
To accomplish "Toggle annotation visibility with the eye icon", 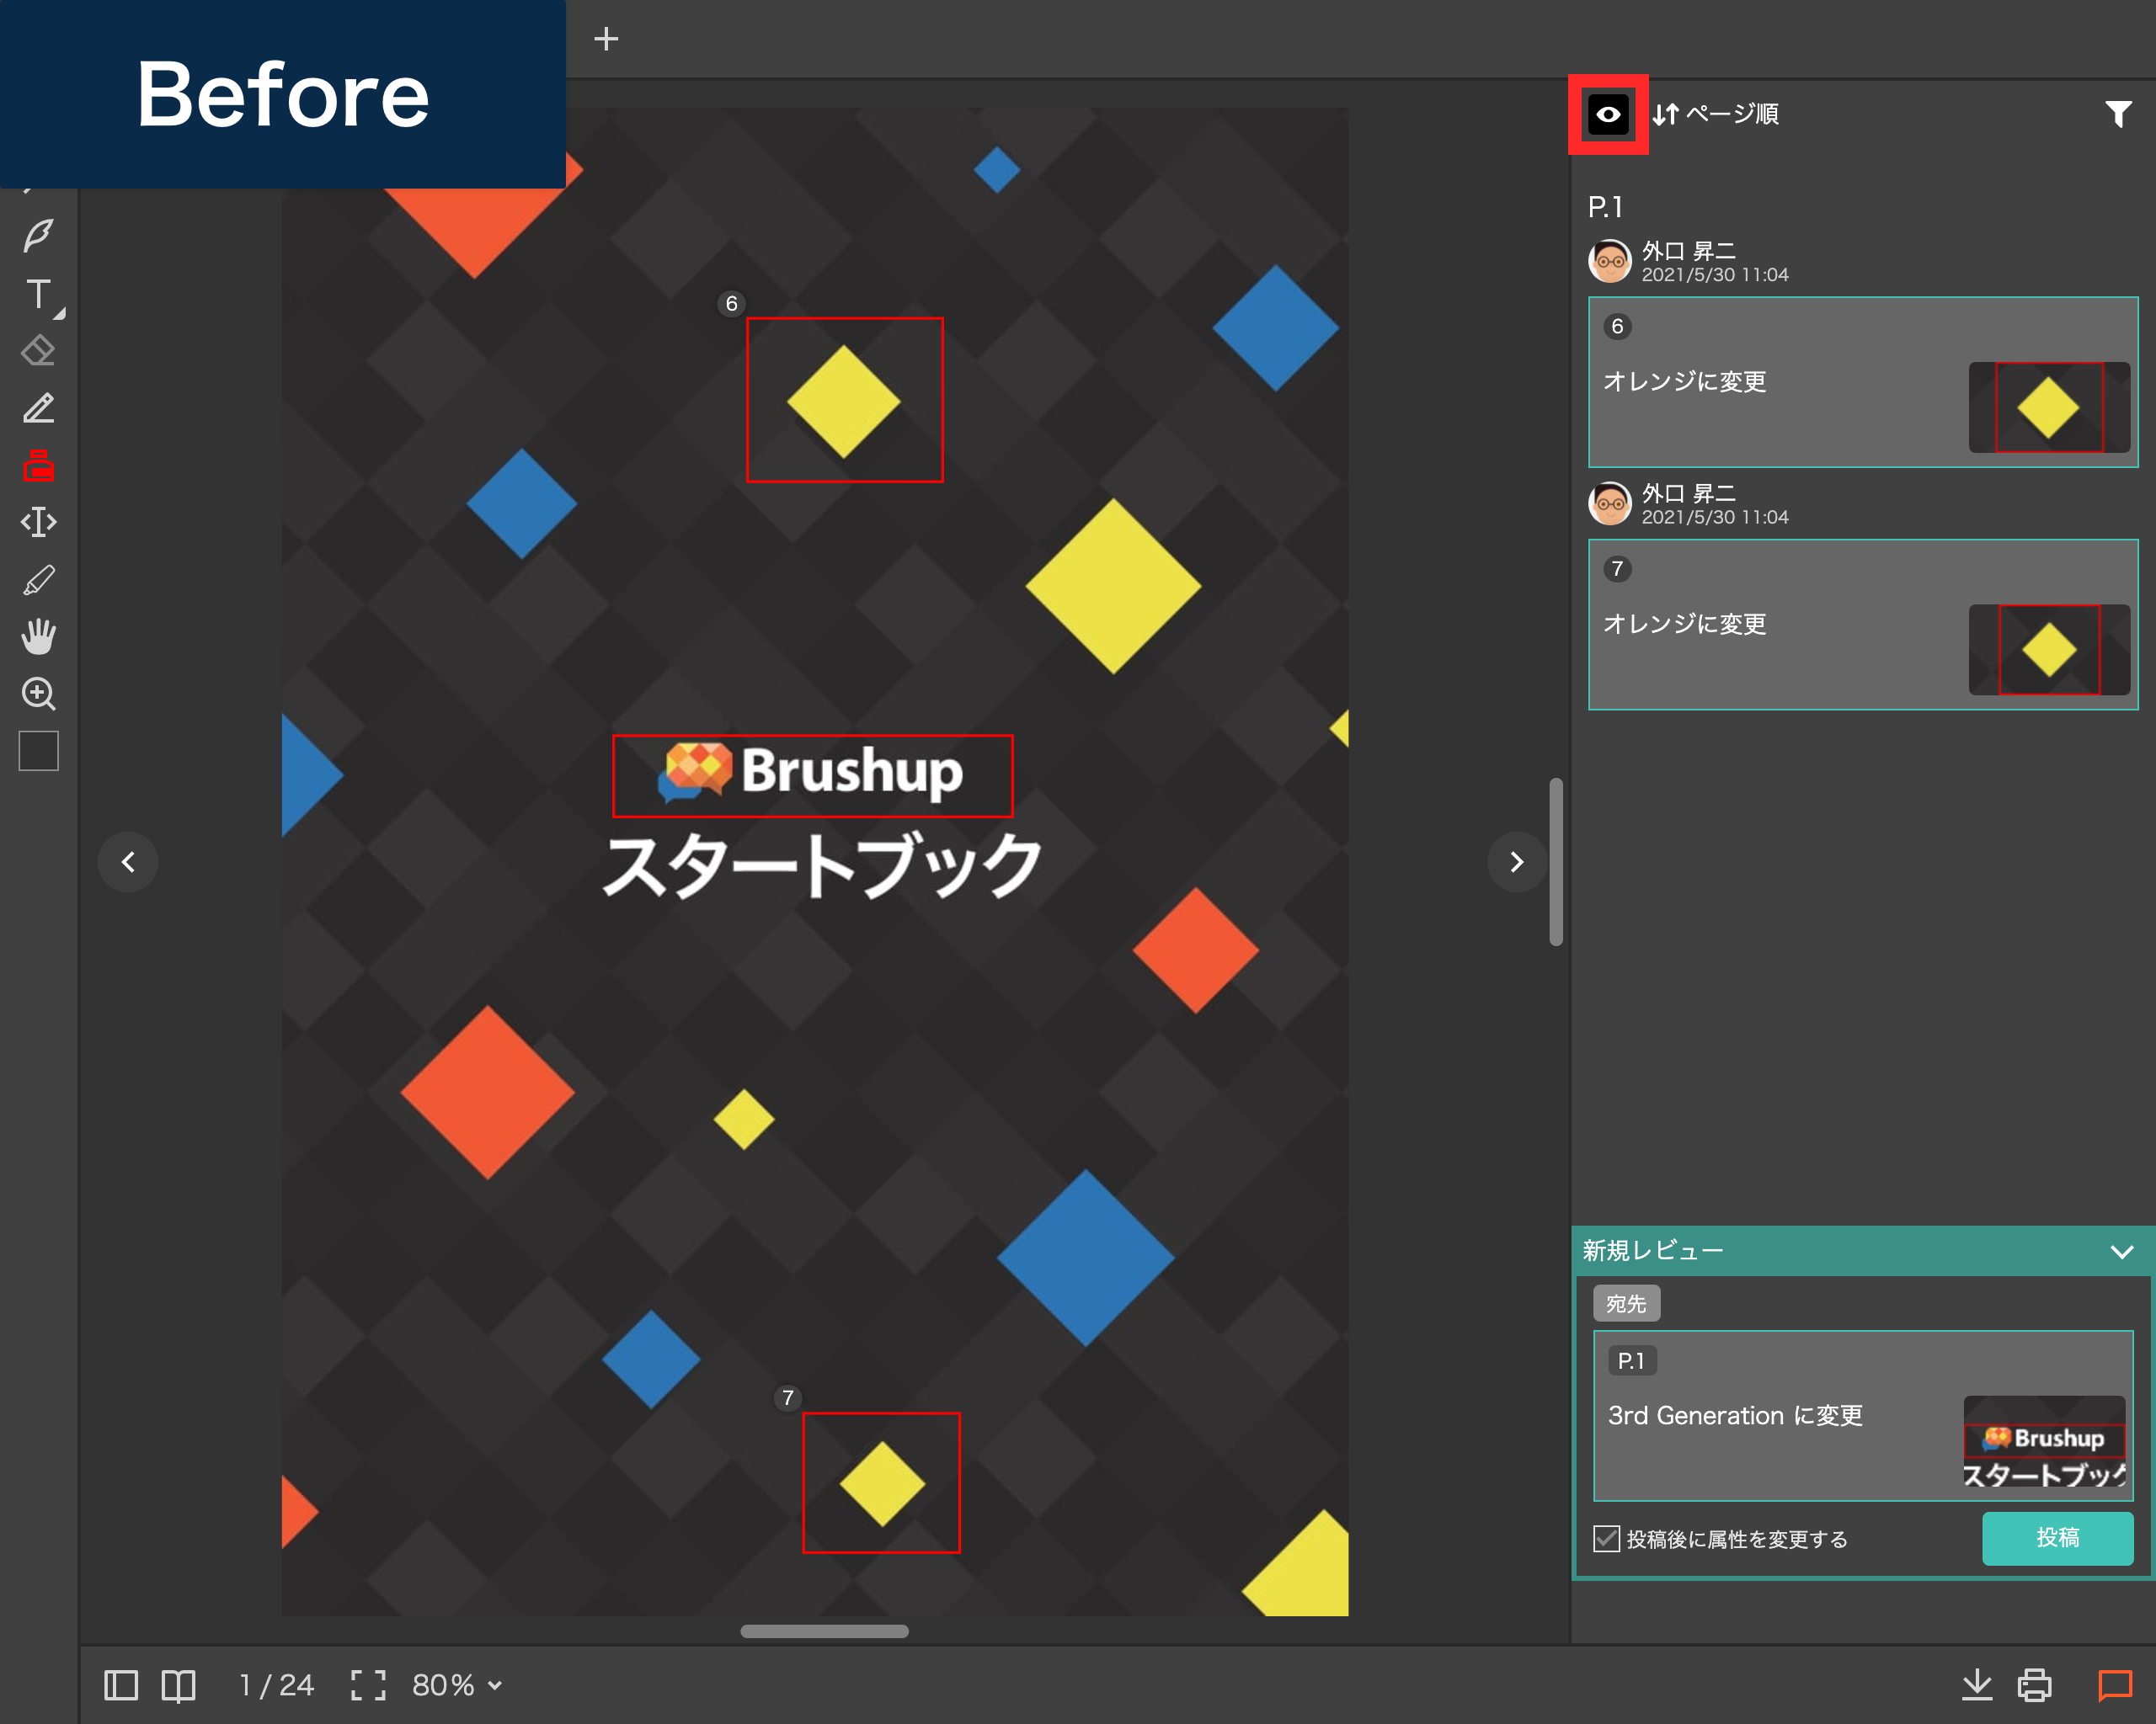I will tap(1607, 114).
